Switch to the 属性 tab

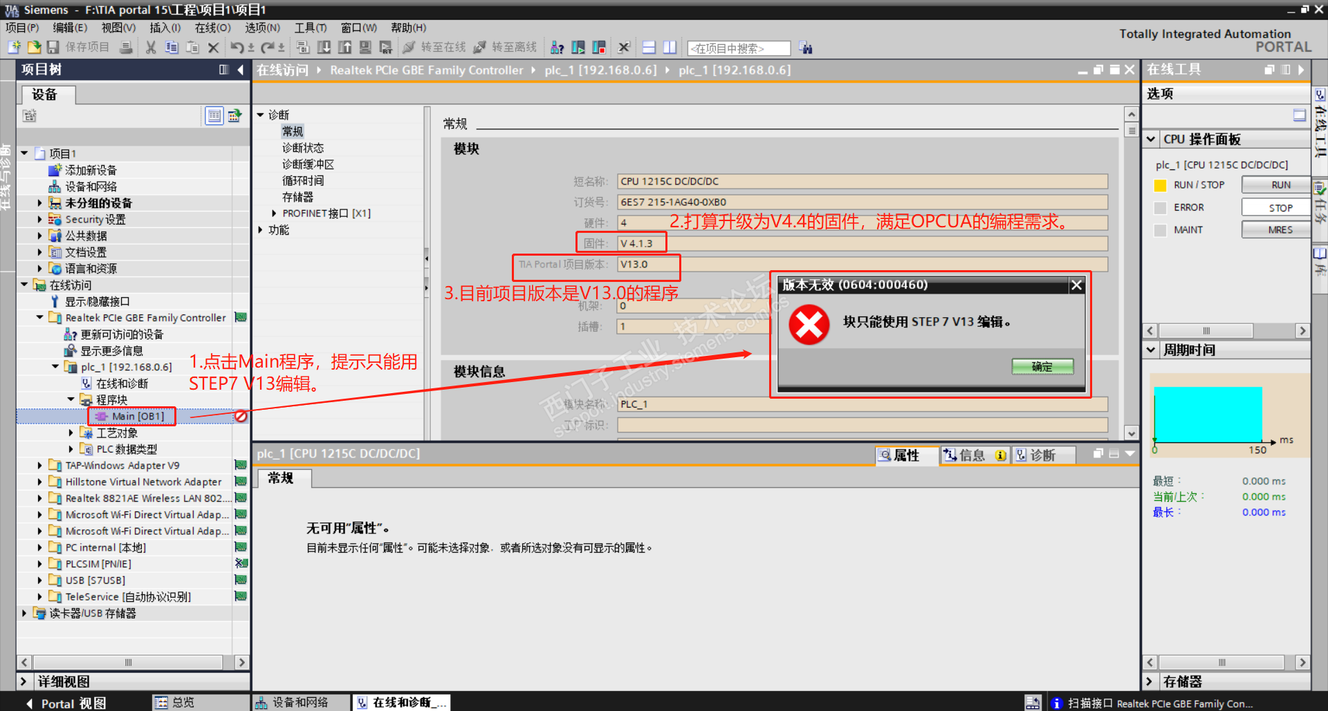(907, 455)
